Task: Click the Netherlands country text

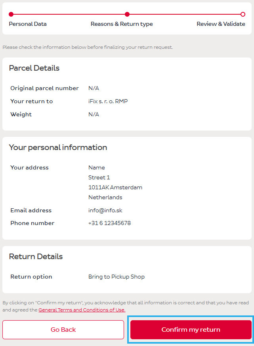Action: pyautogui.click(x=105, y=197)
